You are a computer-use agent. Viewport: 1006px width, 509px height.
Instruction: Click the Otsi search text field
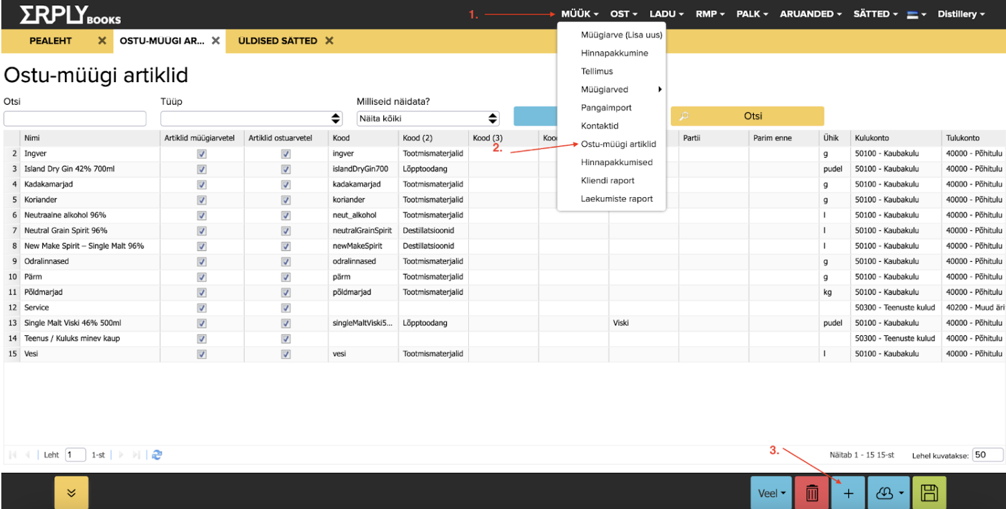click(75, 118)
